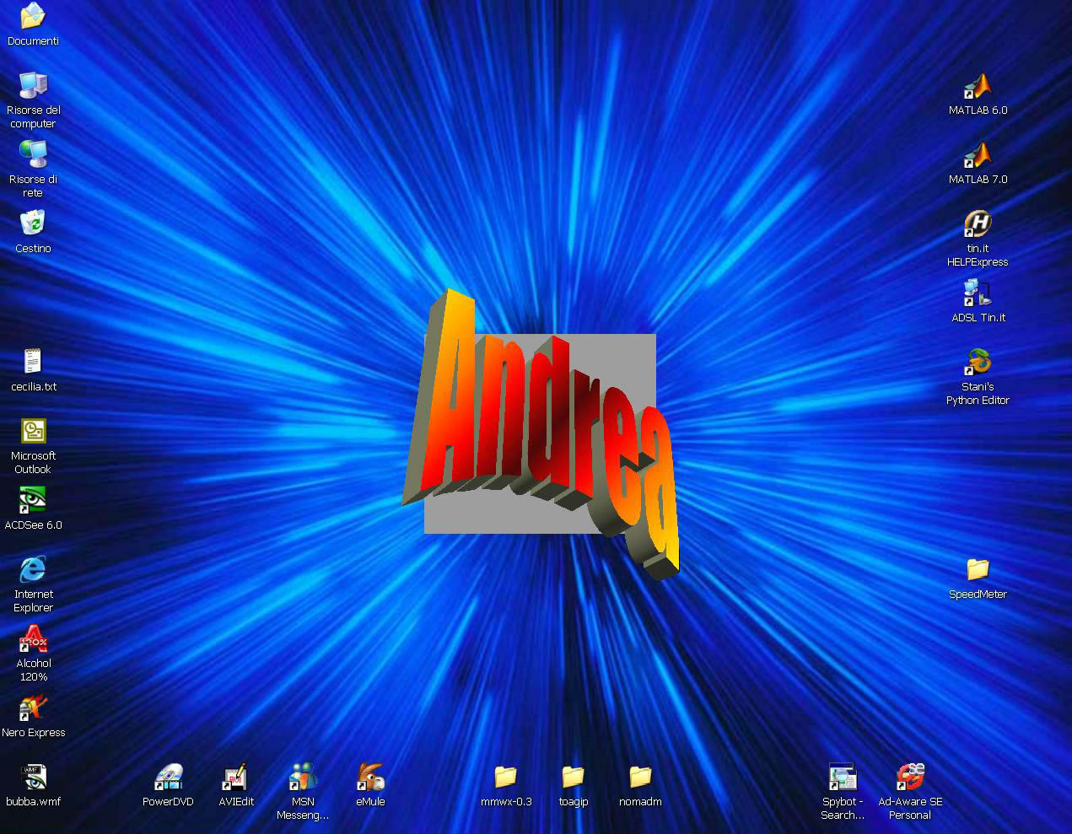Select the Documenti folder icon

pos(33,17)
